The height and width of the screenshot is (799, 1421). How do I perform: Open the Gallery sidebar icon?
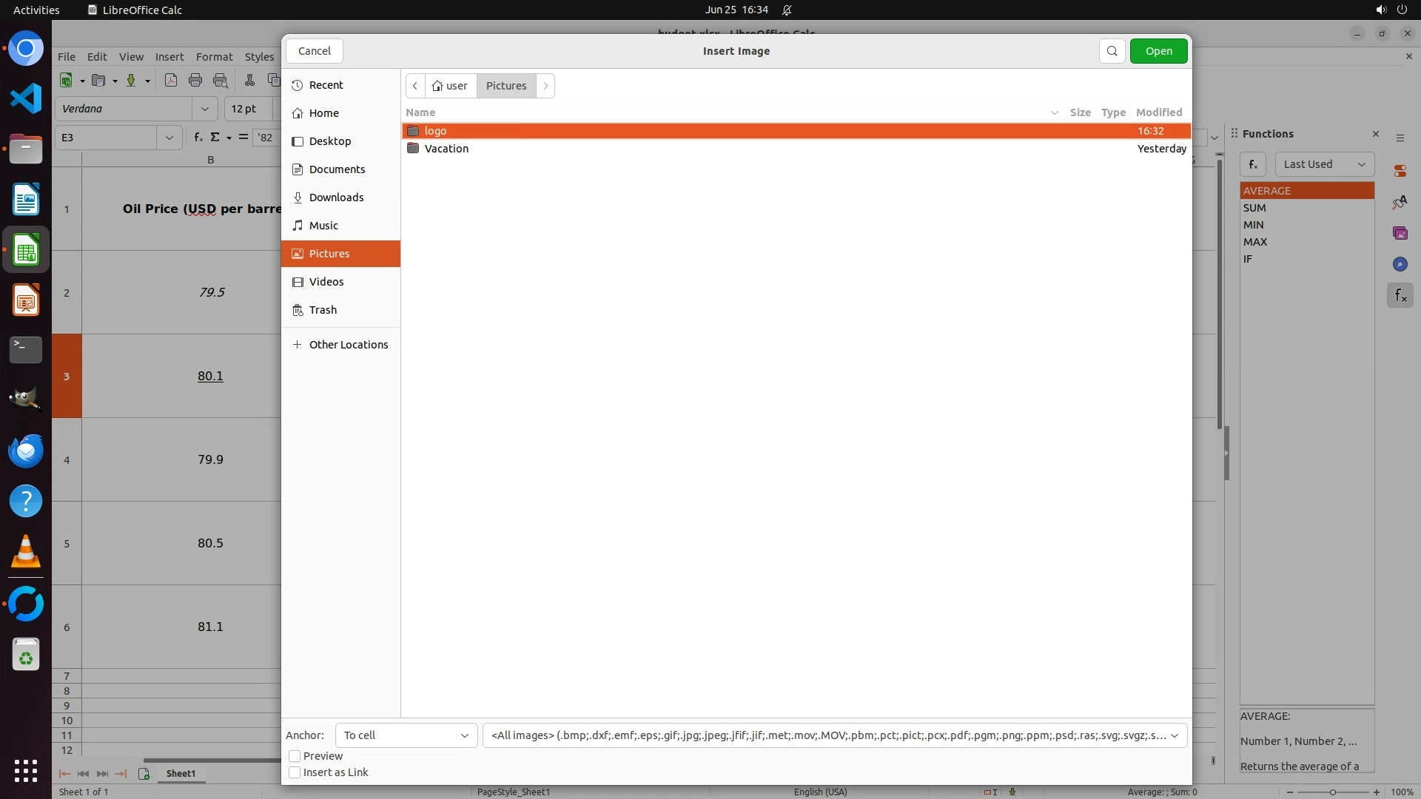point(1400,233)
